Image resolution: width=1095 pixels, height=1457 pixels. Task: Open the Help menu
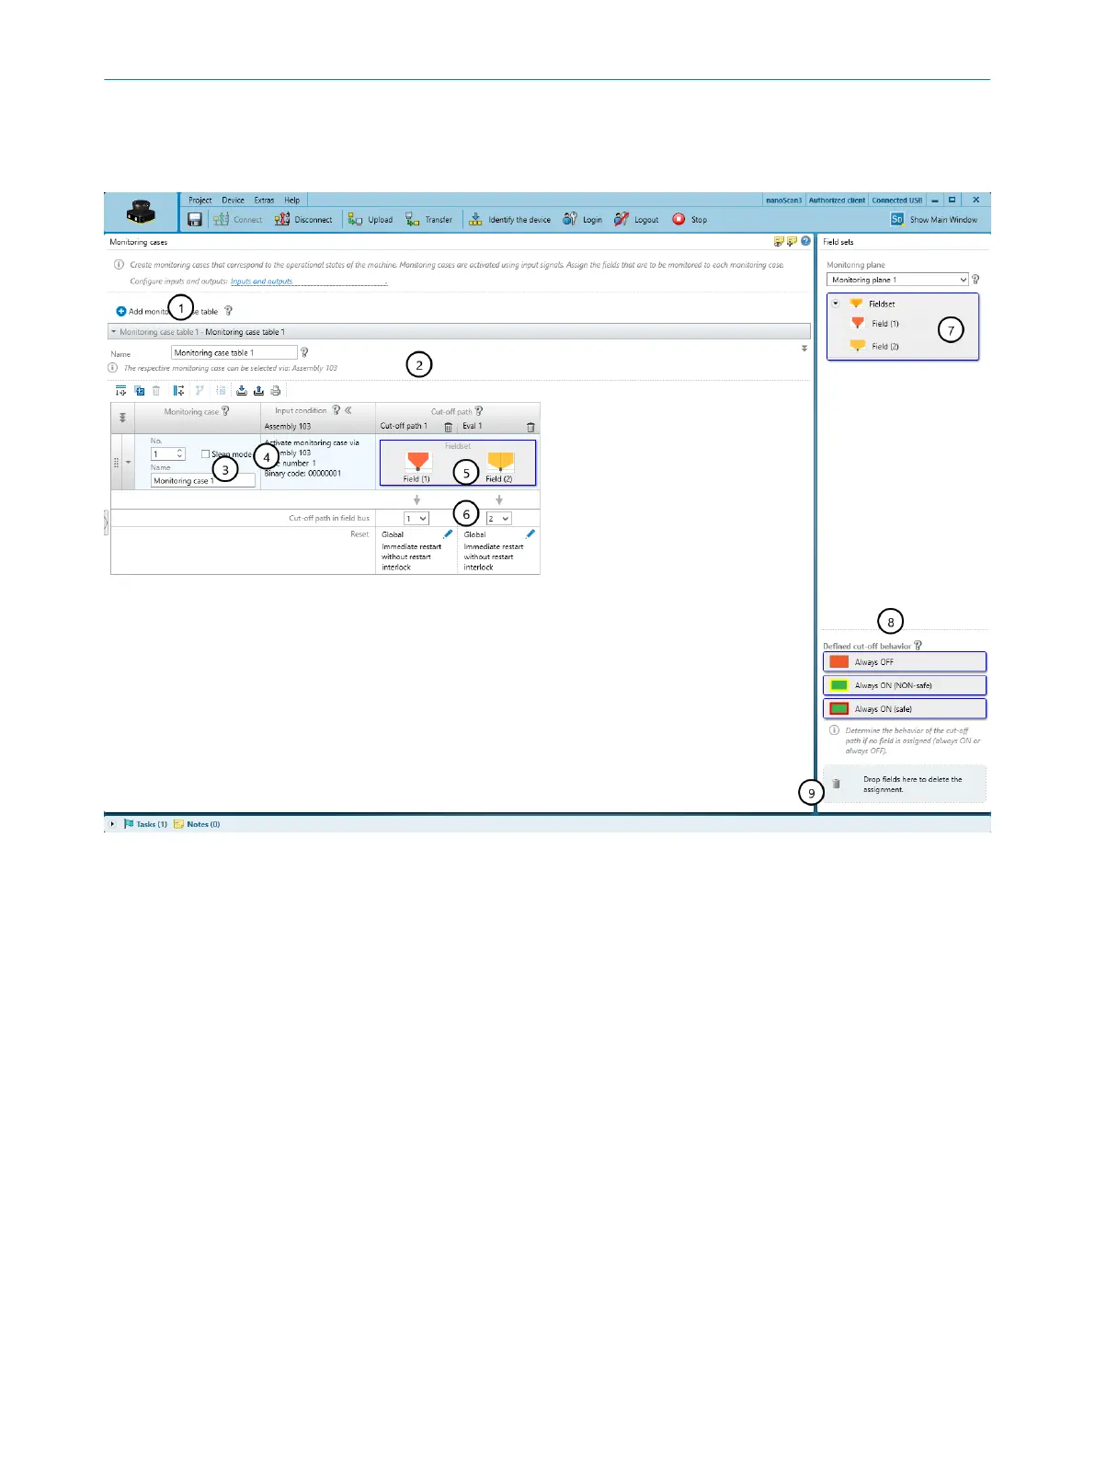[291, 200]
